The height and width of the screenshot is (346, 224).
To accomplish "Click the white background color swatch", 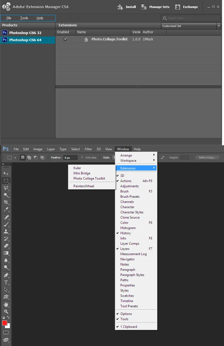I will (8, 327).
